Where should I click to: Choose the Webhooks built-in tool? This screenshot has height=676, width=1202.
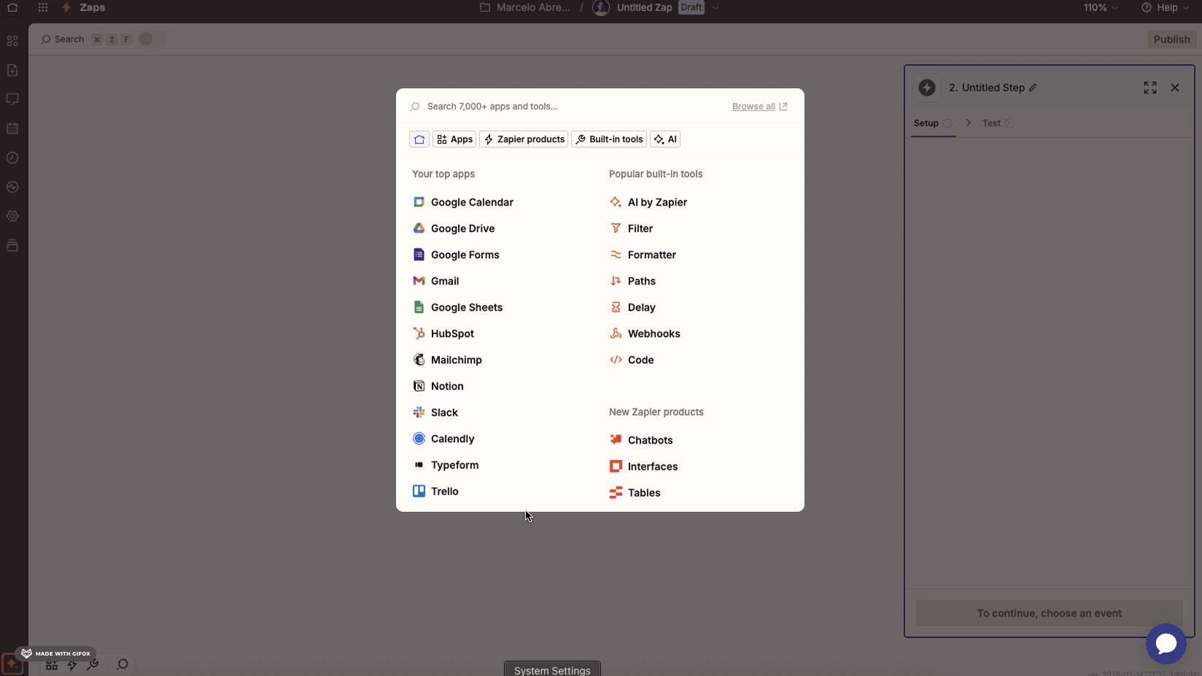[x=654, y=333]
